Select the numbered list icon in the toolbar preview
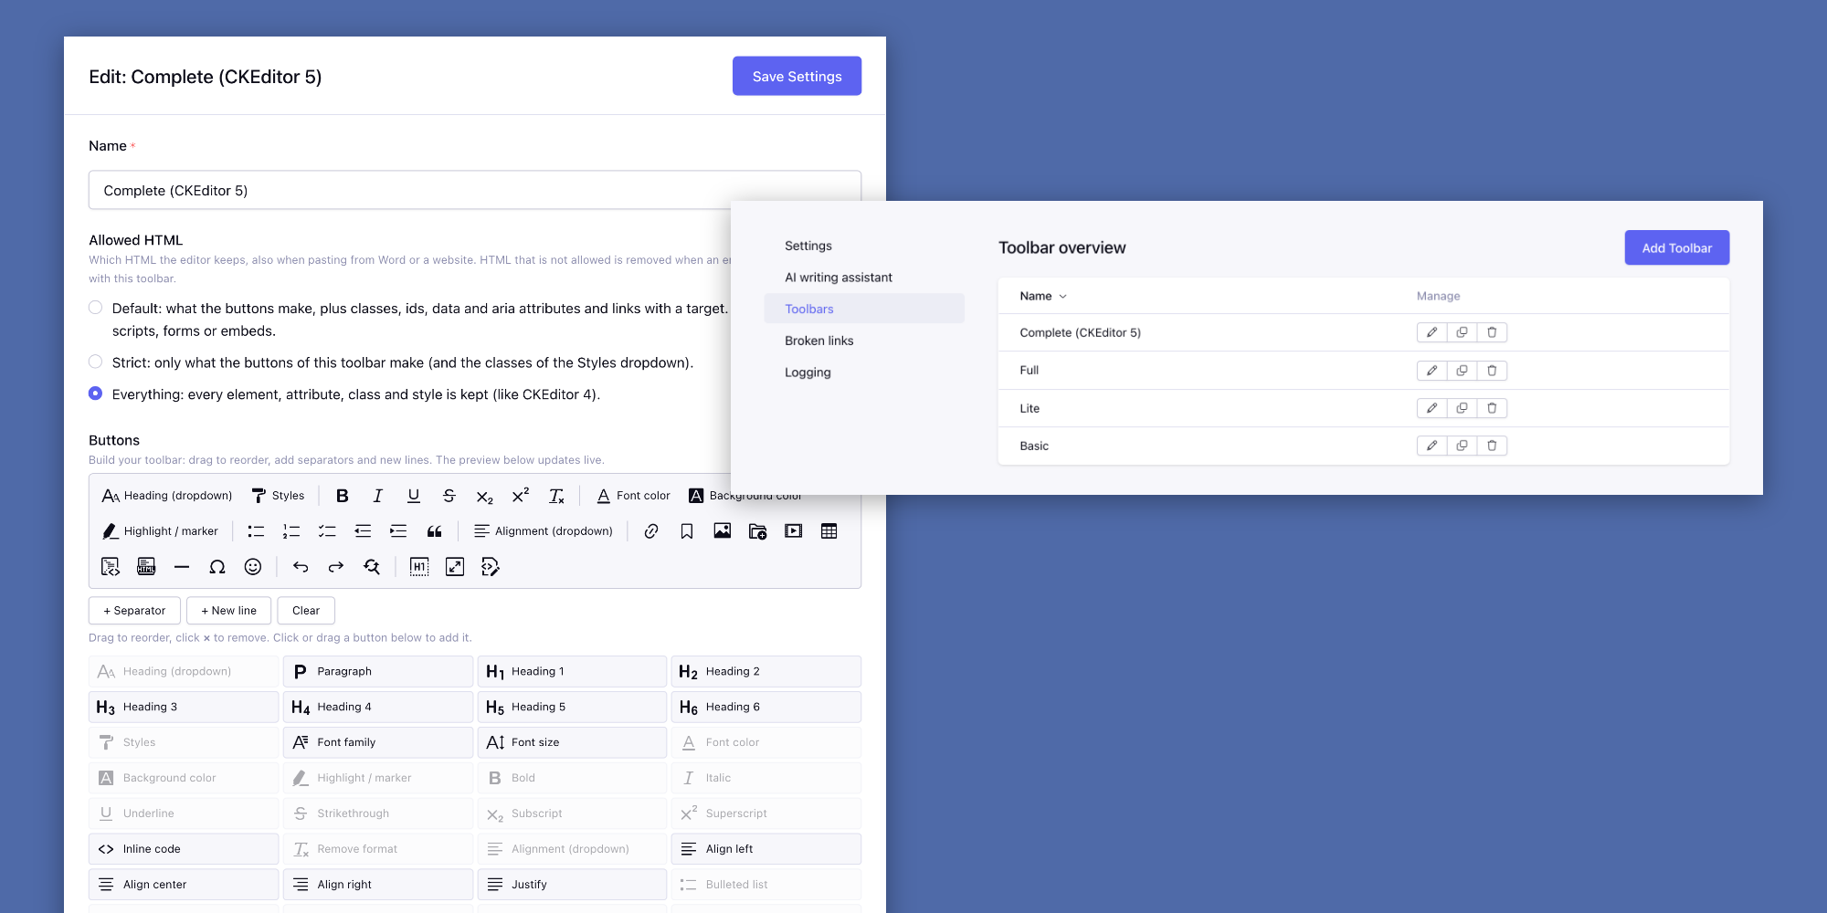This screenshot has height=913, width=1827. tap(291, 531)
